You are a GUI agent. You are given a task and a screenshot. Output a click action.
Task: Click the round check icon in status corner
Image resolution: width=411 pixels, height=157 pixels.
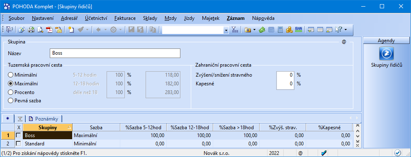click(x=397, y=152)
